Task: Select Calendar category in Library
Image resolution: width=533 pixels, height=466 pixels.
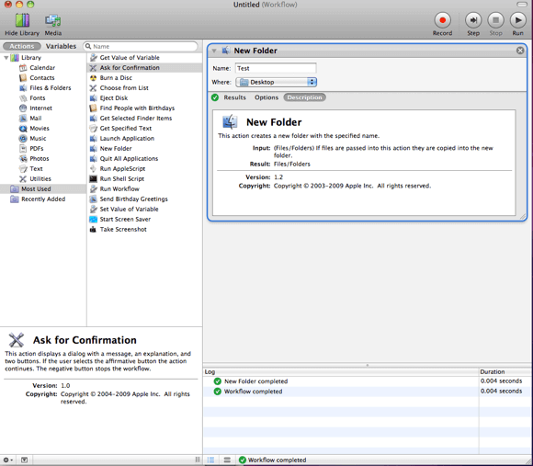Action: pos(42,68)
